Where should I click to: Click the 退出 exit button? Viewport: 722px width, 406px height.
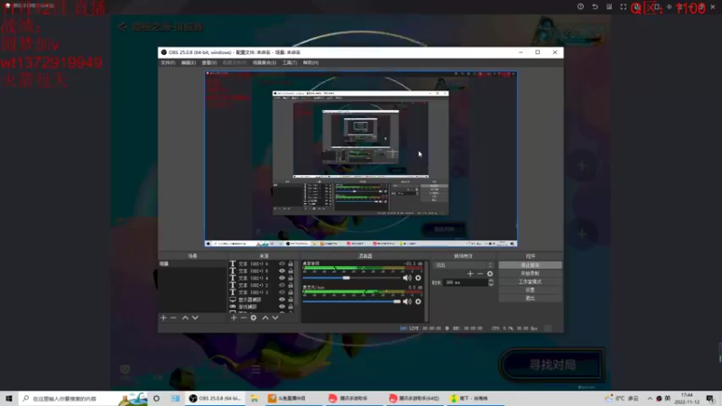[x=530, y=299]
